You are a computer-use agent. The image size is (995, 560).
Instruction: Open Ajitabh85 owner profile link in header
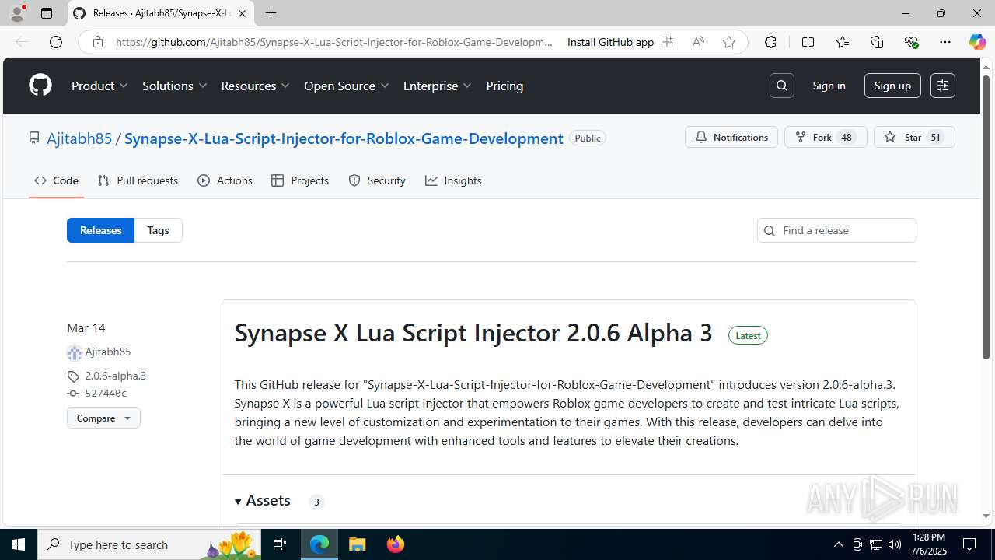tap(79, 138)
